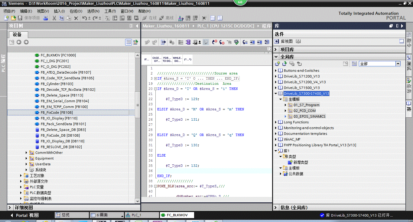Image resolution: width=413 pixels, height=222 pixels.
Task: Click the Print icon in main toolbar
Action: pyautogui.click(x=45, y=18)
